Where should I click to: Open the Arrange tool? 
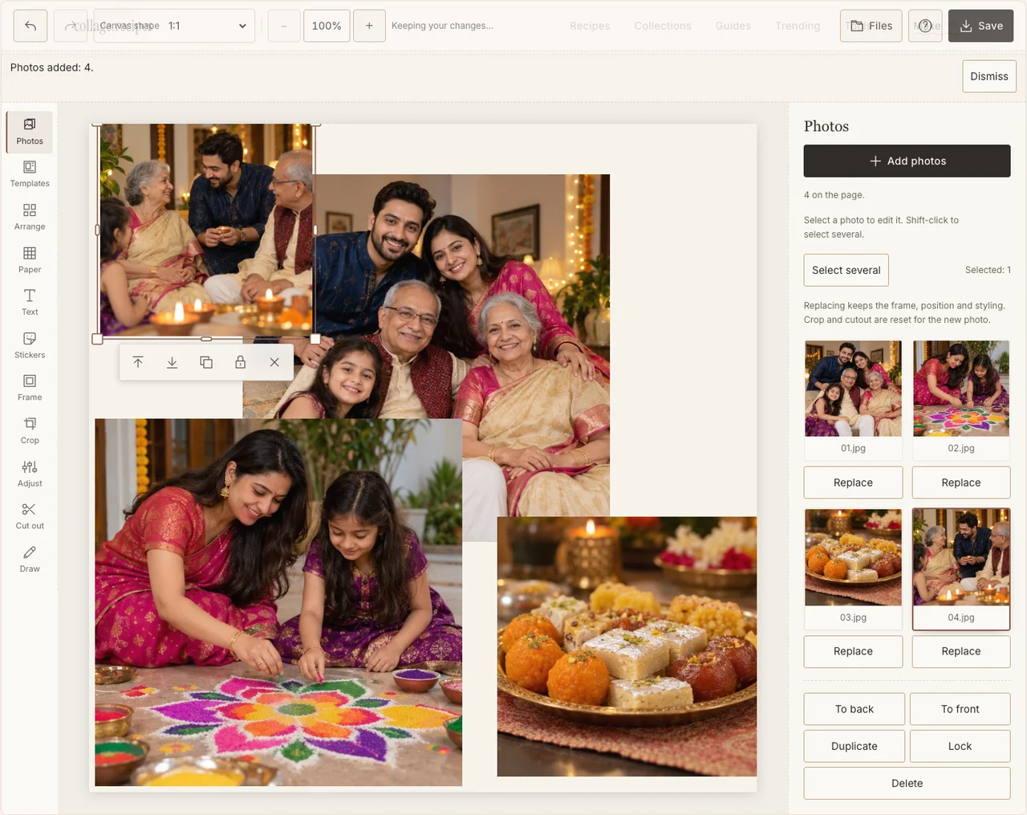(x=30, y=218)
